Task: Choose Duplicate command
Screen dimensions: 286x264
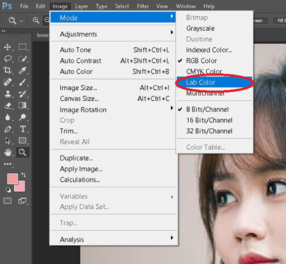Action: pyautogui.click(x=113, y=158)
